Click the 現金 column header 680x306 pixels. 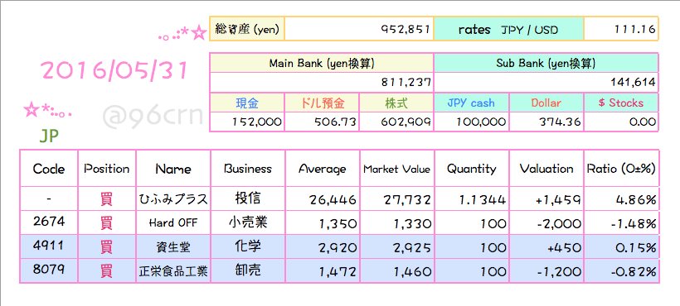(247, 103)
